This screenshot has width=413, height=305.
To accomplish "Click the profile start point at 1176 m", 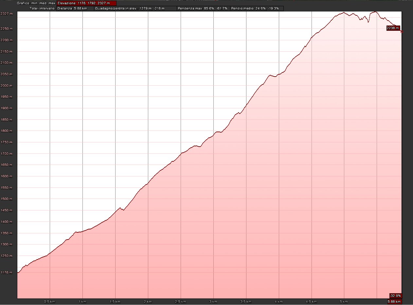I will click(x=18, y=272).
